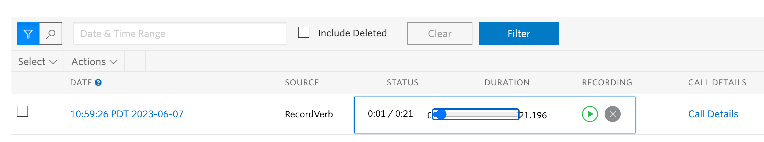The width and height of the screenshot is (764, 142).
Task: Click the Actions dropdown chevron arrow
Action: (x=113, y=62)
